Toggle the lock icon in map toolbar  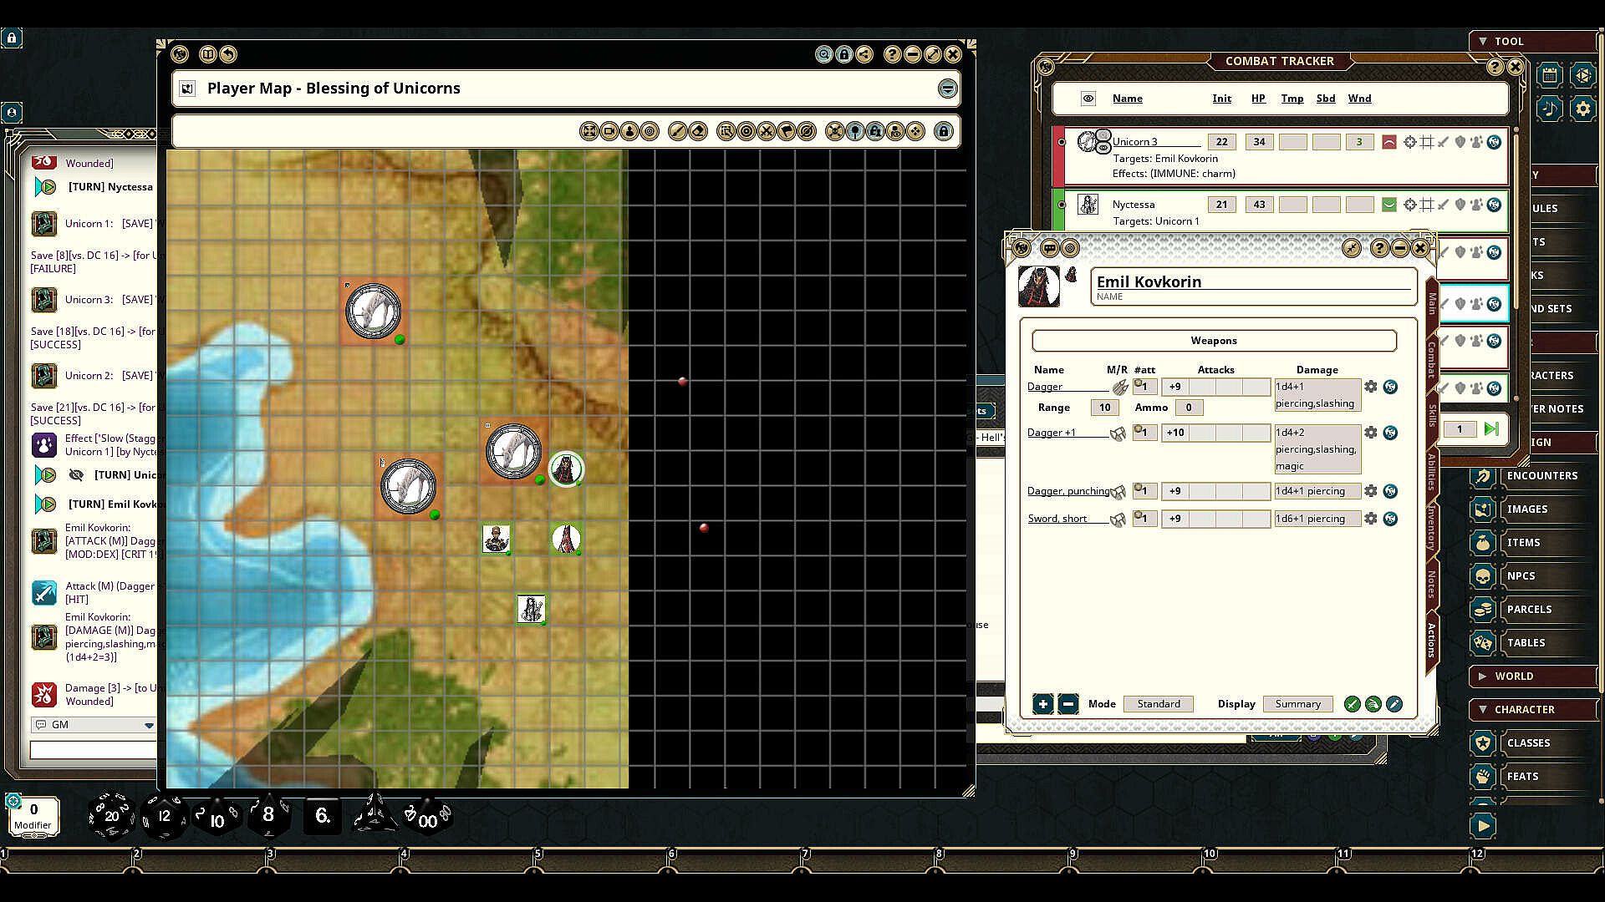point(944,131)
